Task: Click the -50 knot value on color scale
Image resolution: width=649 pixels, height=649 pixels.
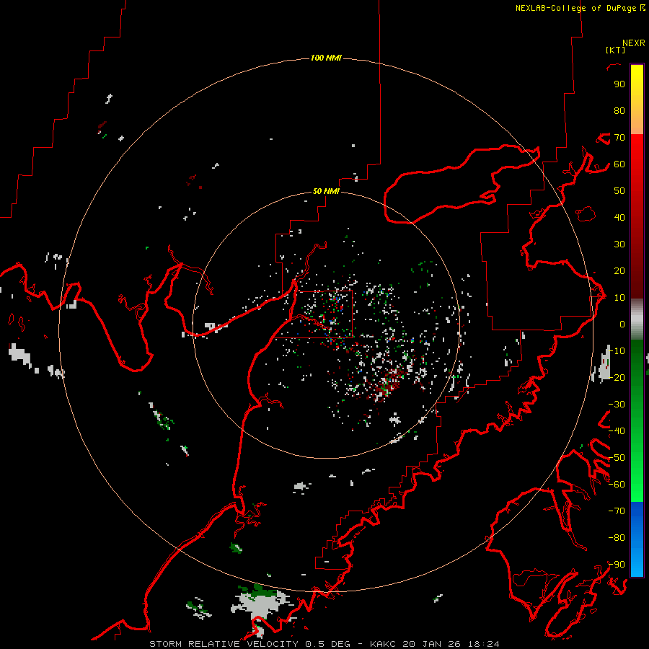Action: 617,458
